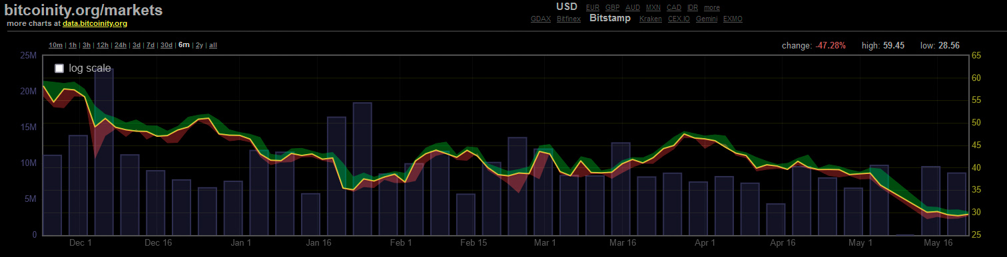Click the 50 price axis label
This screenshot has height=257, width=1007.
tap(976, 123)
